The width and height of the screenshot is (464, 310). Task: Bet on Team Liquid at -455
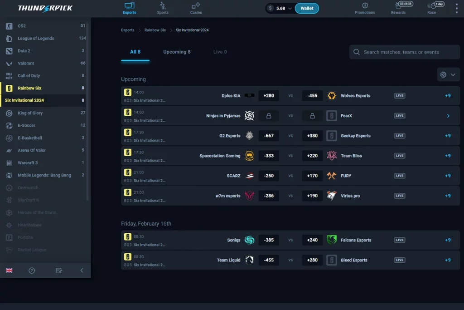tap(269, 260)
